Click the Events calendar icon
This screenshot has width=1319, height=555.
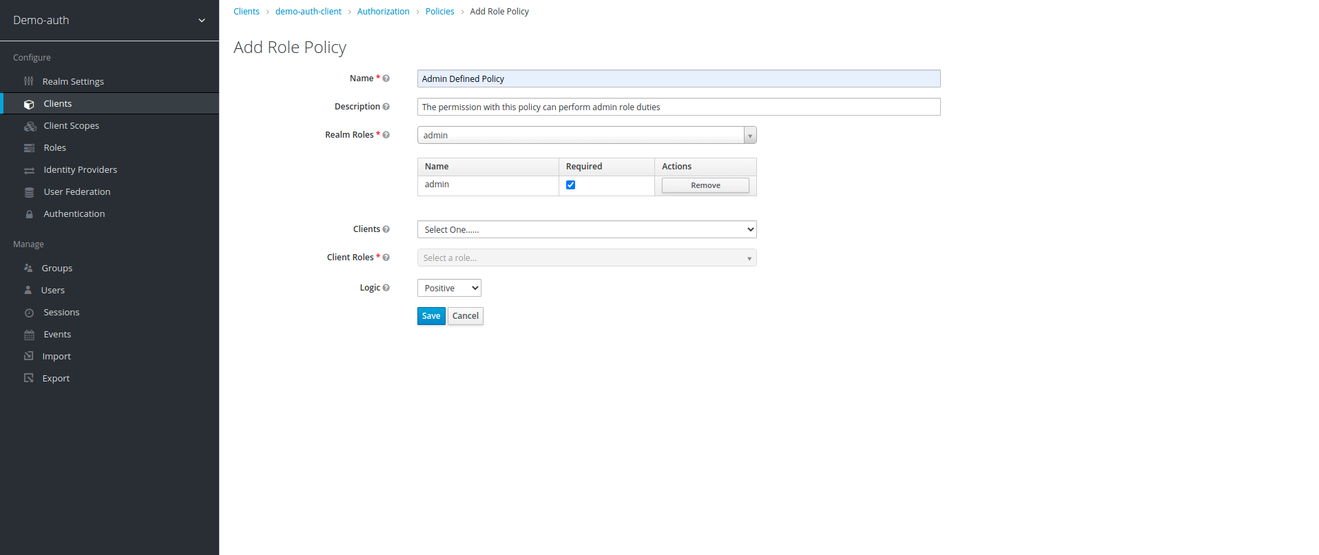click(x=29, y=335)
